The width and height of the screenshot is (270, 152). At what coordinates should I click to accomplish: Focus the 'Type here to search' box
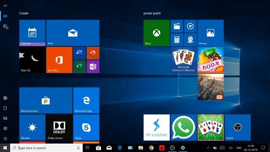(46, 148)
